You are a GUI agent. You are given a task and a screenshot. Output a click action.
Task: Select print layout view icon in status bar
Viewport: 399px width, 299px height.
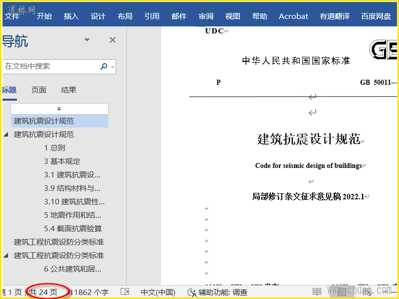coord(341,292)
